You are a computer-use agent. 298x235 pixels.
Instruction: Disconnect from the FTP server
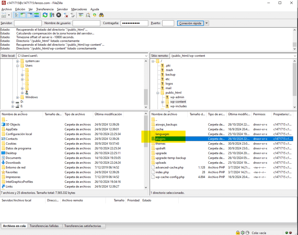[x=65, y=15]
